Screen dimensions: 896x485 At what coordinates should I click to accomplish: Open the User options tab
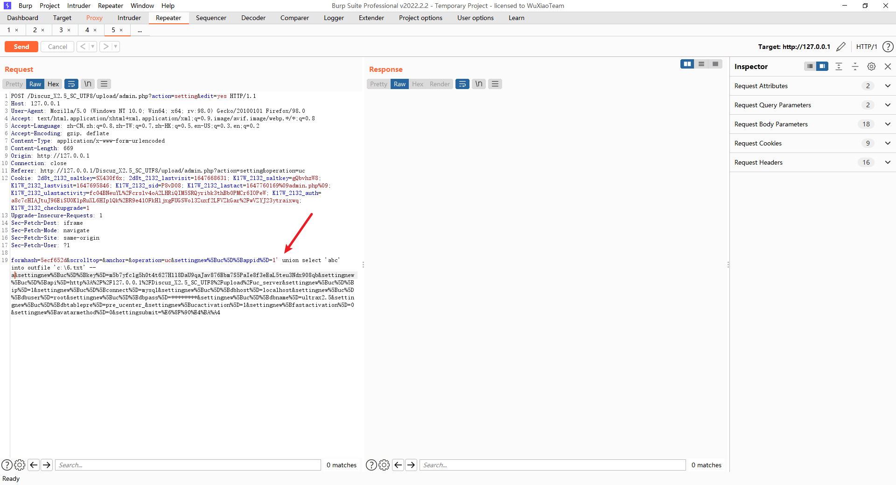click(476, 18)
